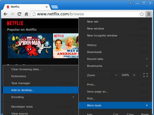Open Task manager from the submenu

click(41, 83)
